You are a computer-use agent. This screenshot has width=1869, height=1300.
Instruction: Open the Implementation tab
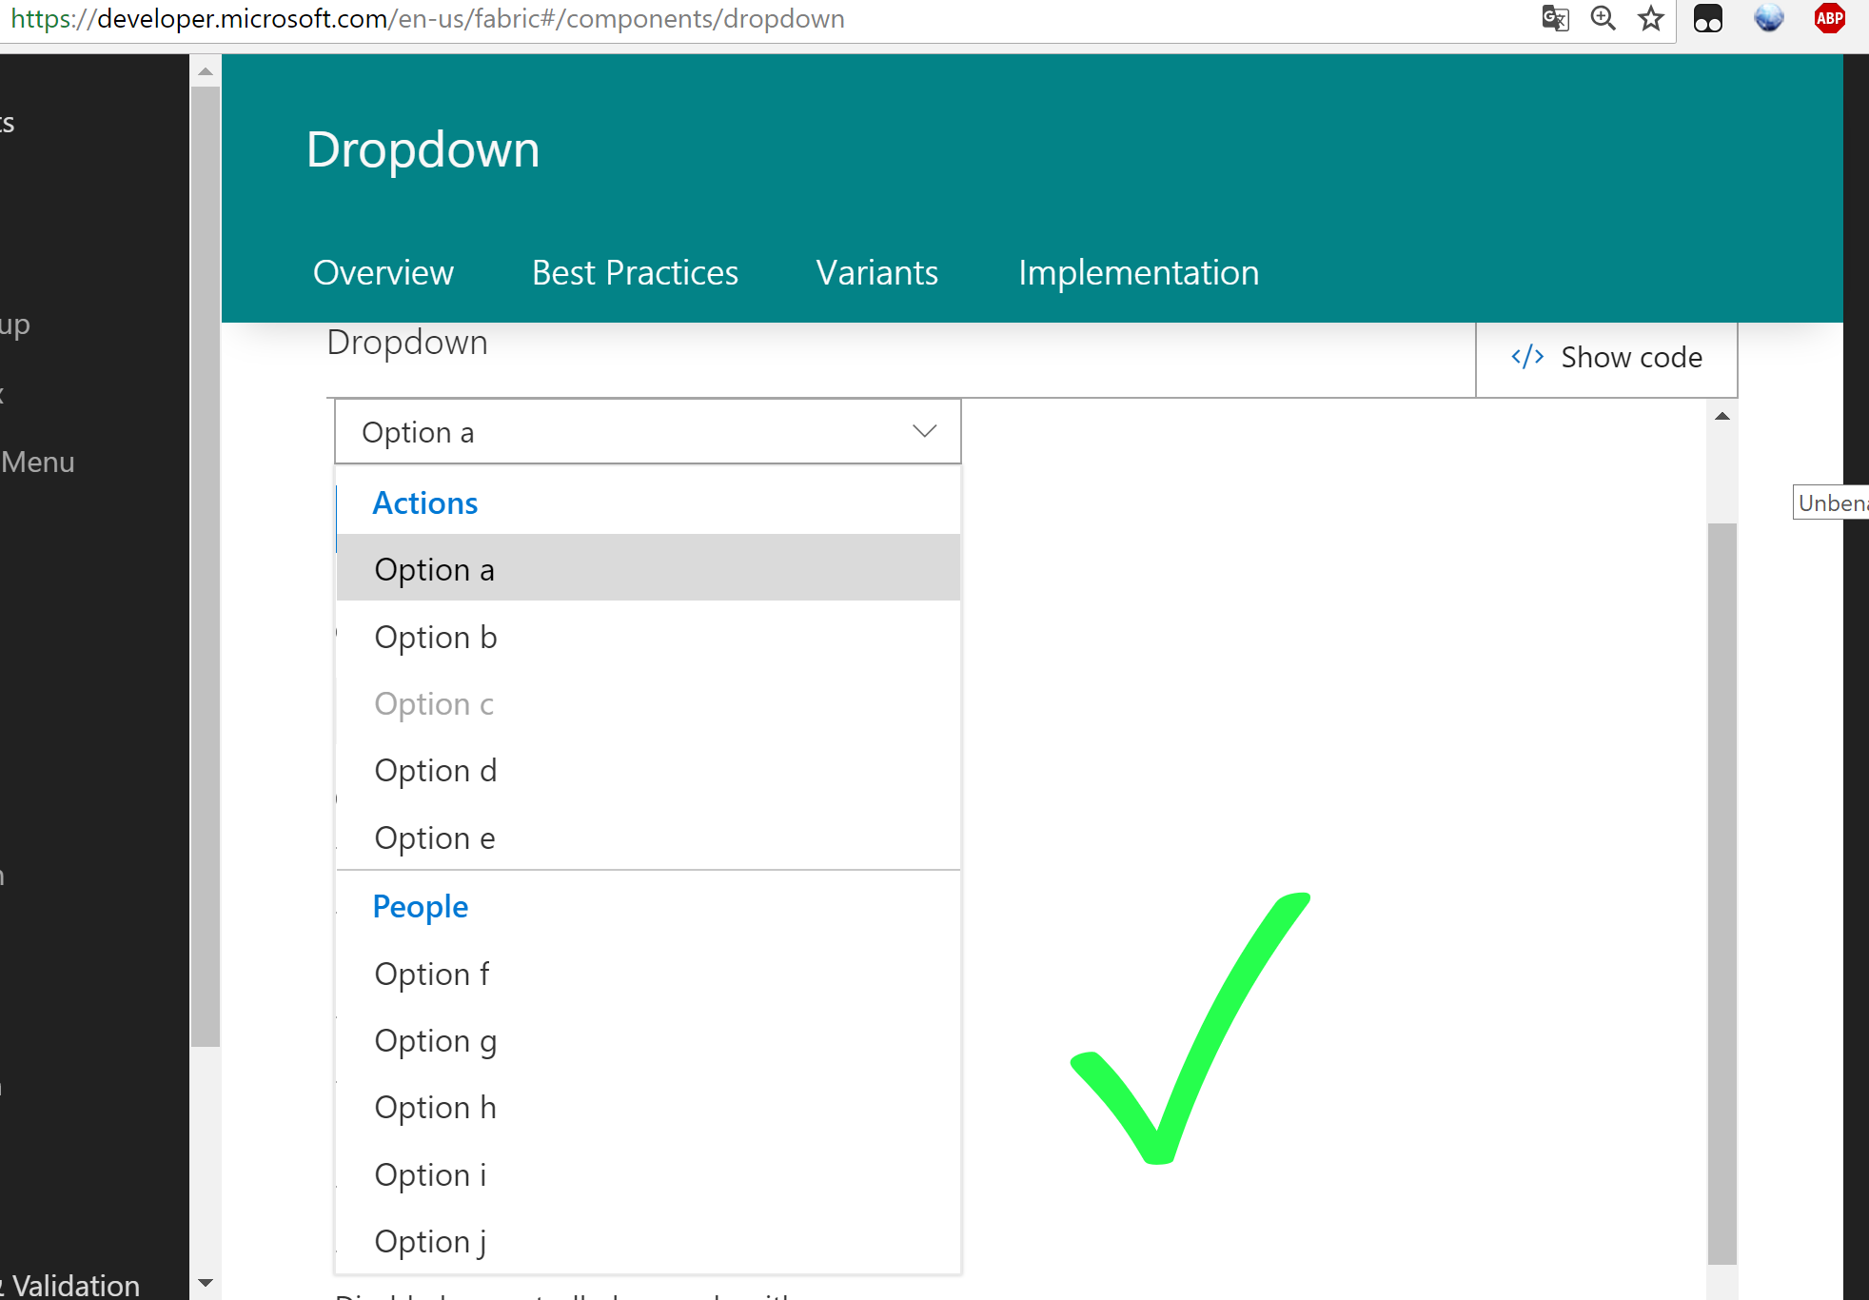tap(1138, 272)
